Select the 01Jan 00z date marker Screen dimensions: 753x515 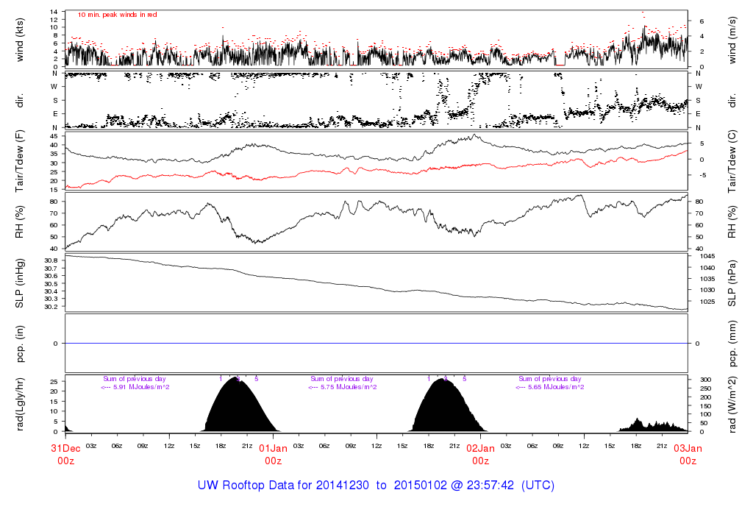point(273,454)
